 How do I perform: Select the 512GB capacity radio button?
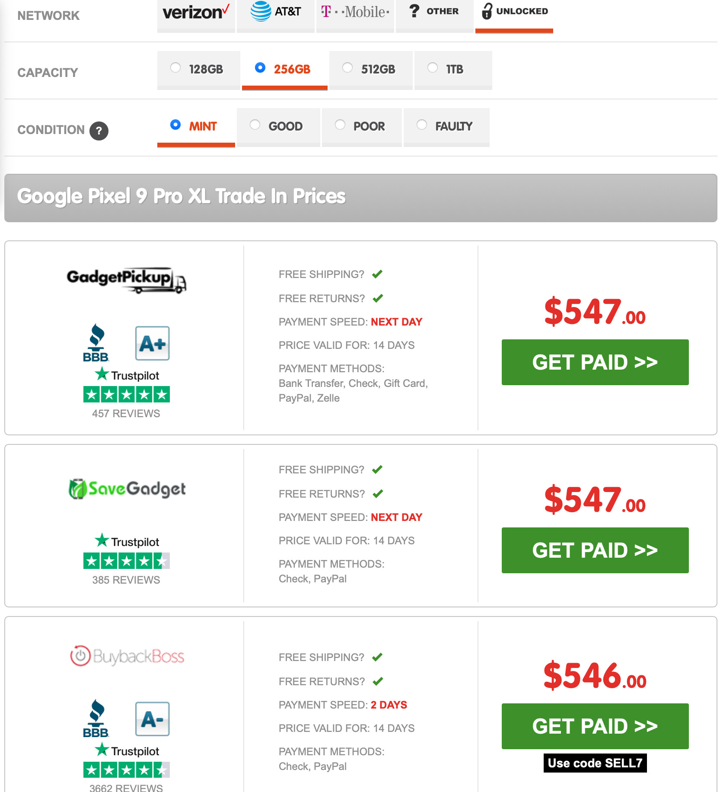pos(347,68)
